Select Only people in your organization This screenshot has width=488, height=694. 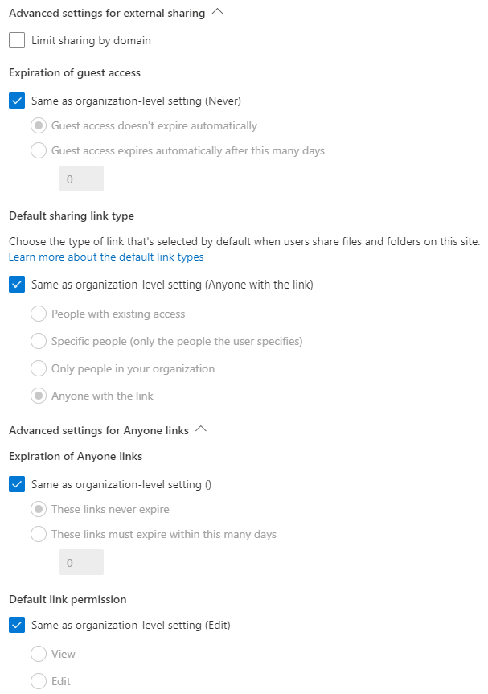click(x=39, y=368)
